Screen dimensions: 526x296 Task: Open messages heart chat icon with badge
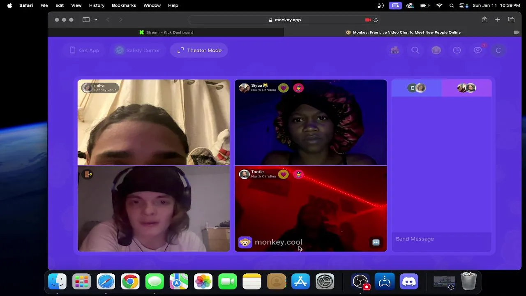point(478,50)
